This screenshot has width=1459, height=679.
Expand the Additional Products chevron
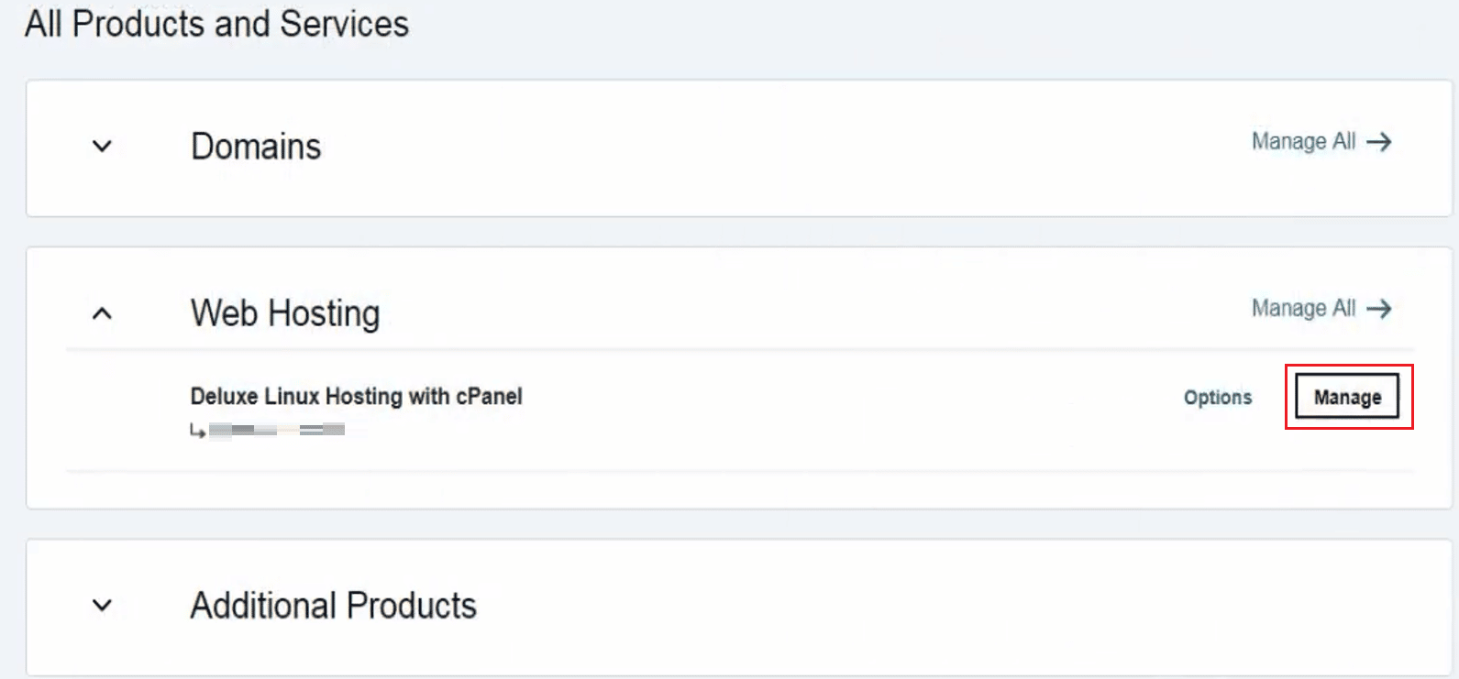click(x=102, y=606)
